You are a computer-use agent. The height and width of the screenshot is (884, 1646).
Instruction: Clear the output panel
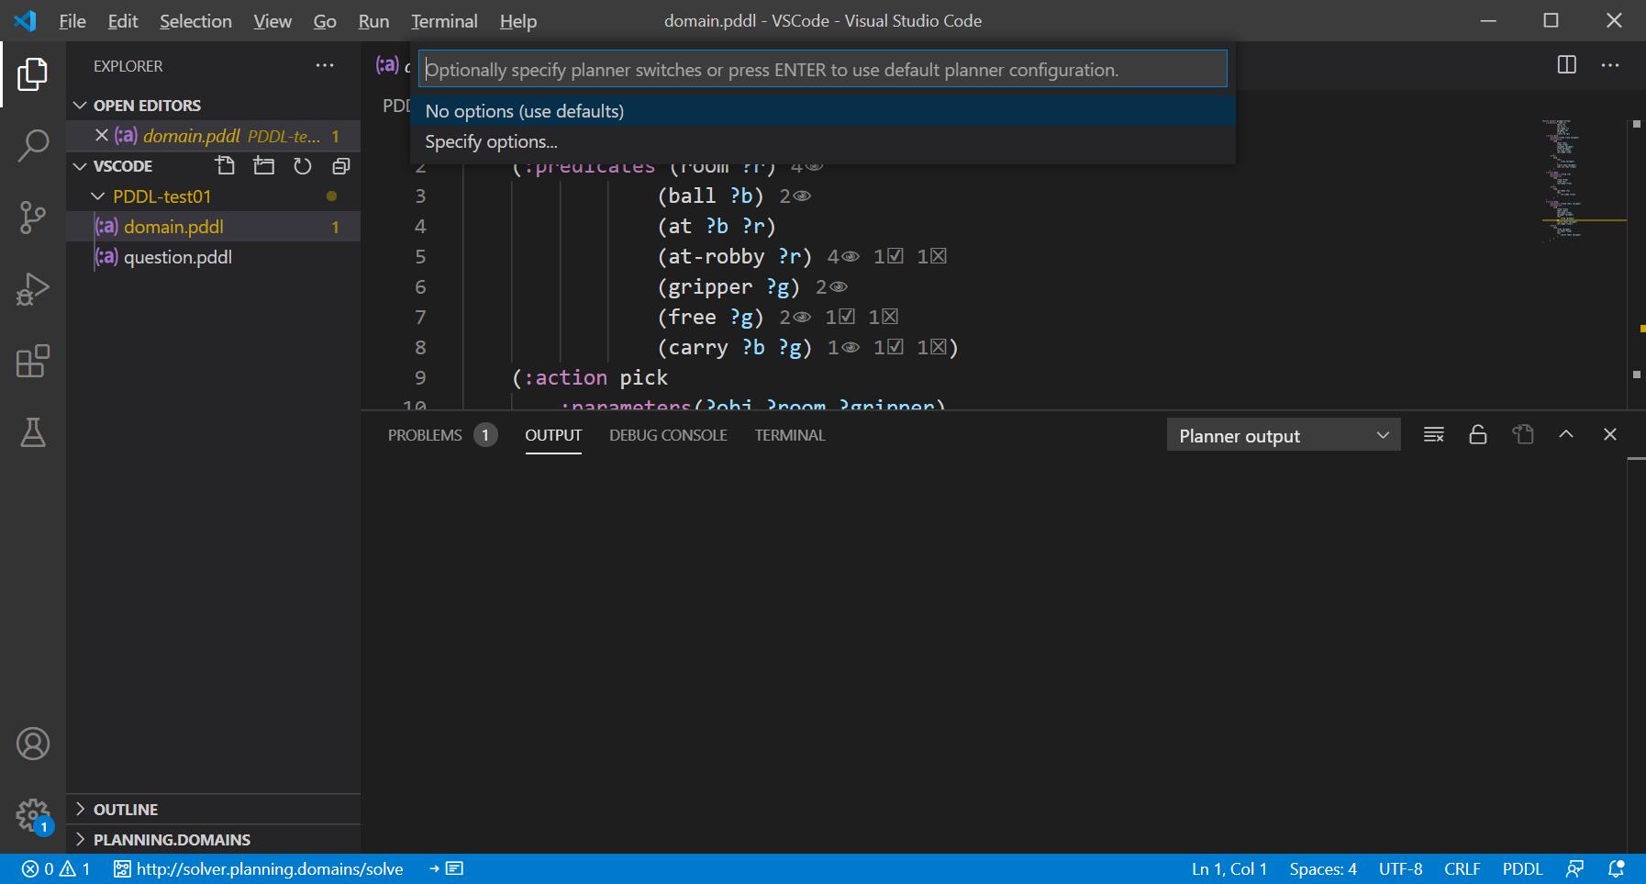coord(1434,434)
